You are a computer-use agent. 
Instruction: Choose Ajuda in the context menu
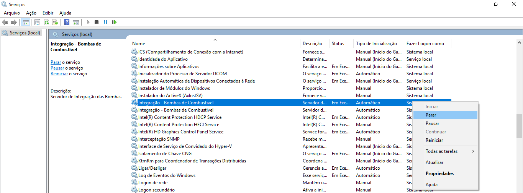445,185
